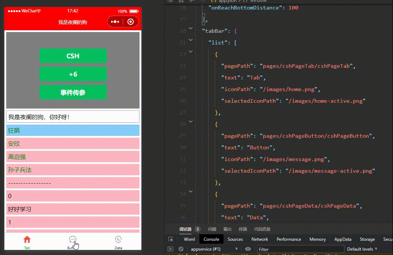
Task: Click the dashed separator text row
Action: (73, 183)
